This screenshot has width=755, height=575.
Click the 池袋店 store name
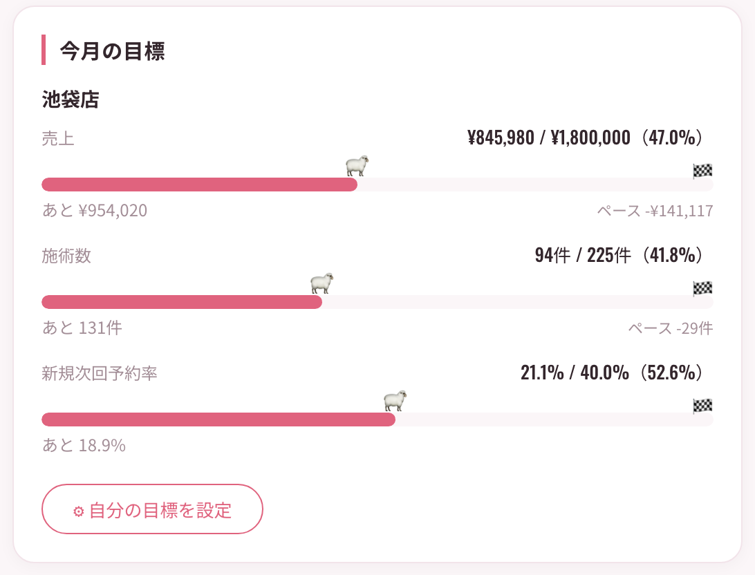(71, 100)
